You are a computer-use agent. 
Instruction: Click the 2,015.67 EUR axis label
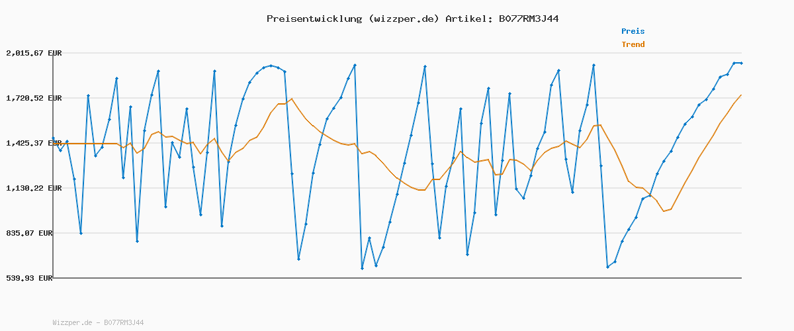34,53
